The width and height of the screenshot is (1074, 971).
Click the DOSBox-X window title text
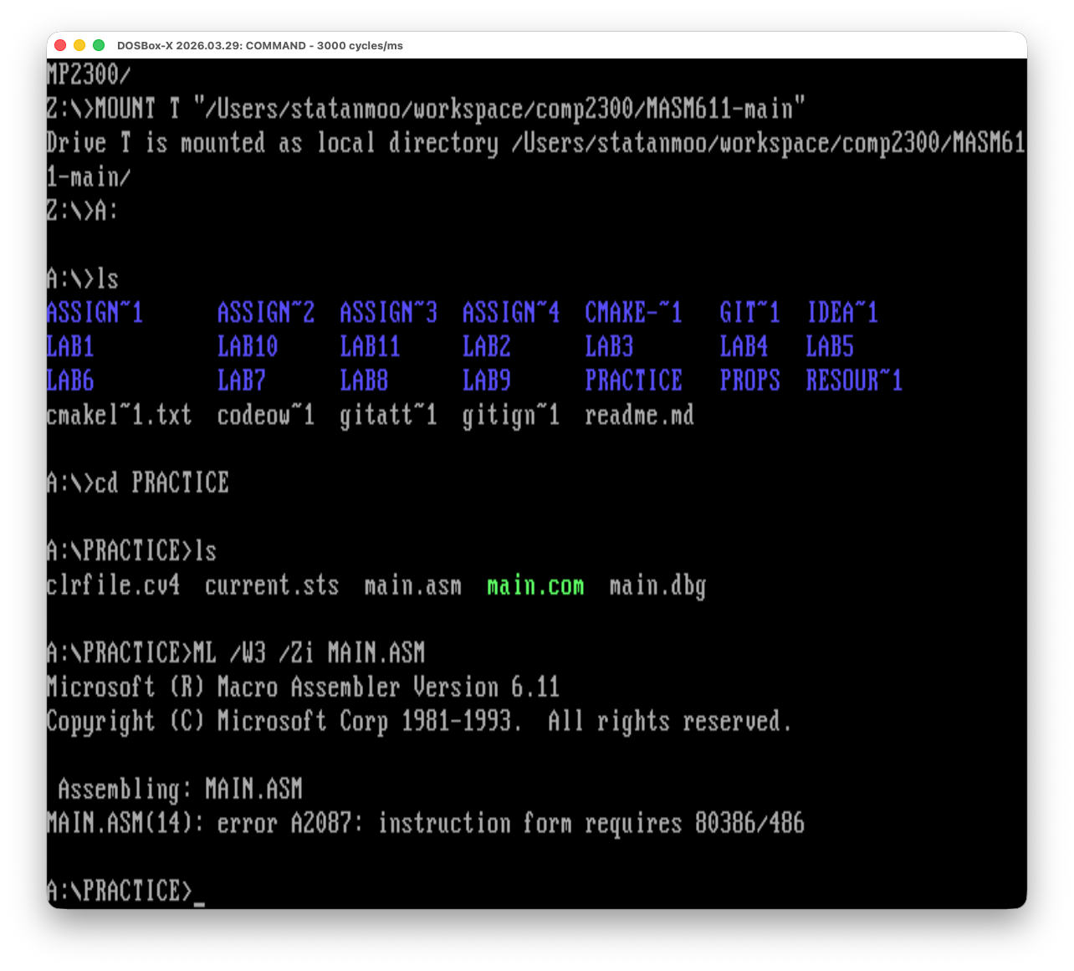[x=260, y=46]
